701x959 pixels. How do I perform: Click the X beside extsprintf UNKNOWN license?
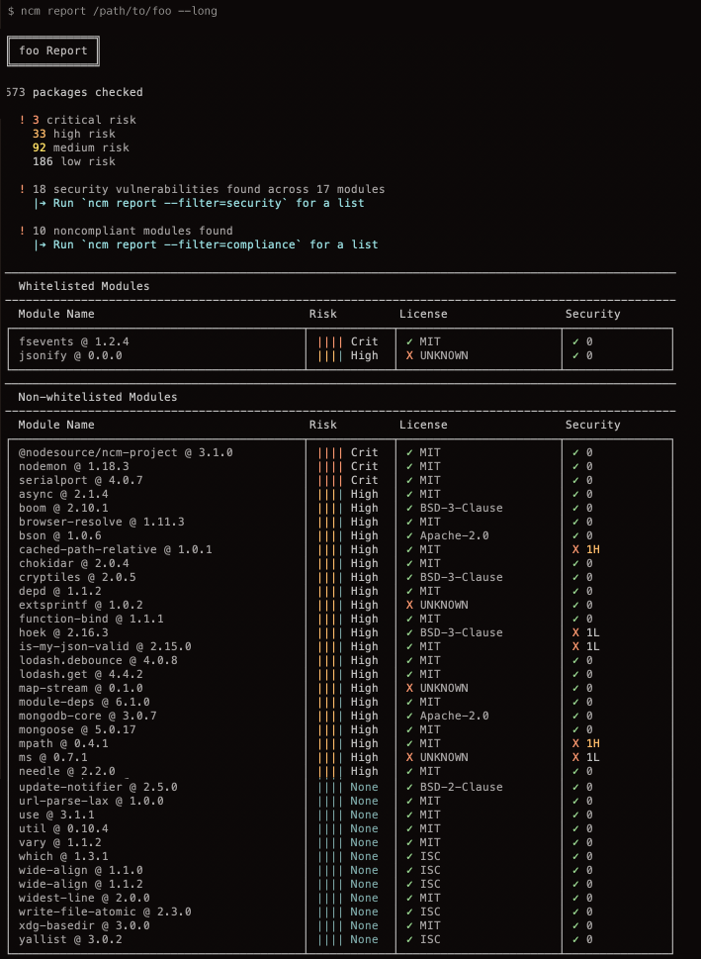(409, 605)
